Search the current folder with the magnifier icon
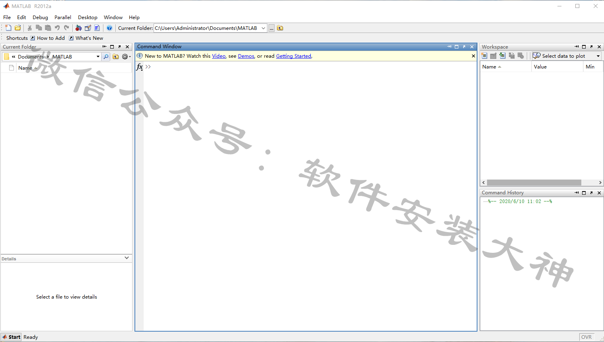604x342 pixels. coord(106,57)
